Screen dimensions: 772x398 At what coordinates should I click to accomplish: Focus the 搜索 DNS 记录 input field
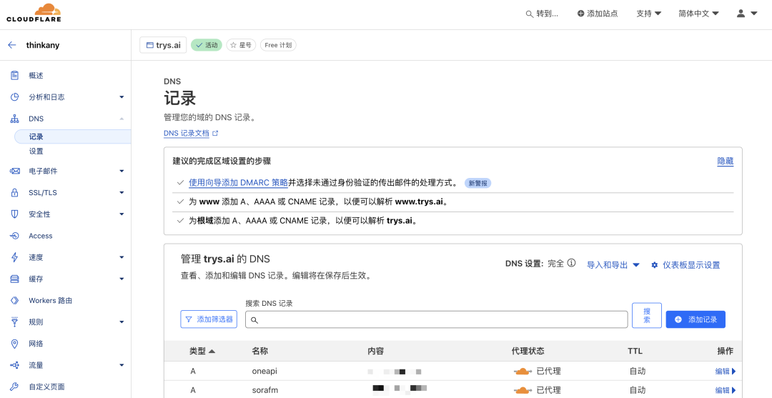436,319
